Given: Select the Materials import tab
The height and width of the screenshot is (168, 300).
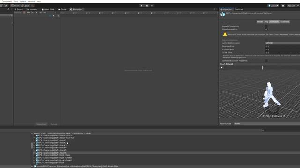Looking at the screenshot, I should pyautogui.click(x=285, y=22).
